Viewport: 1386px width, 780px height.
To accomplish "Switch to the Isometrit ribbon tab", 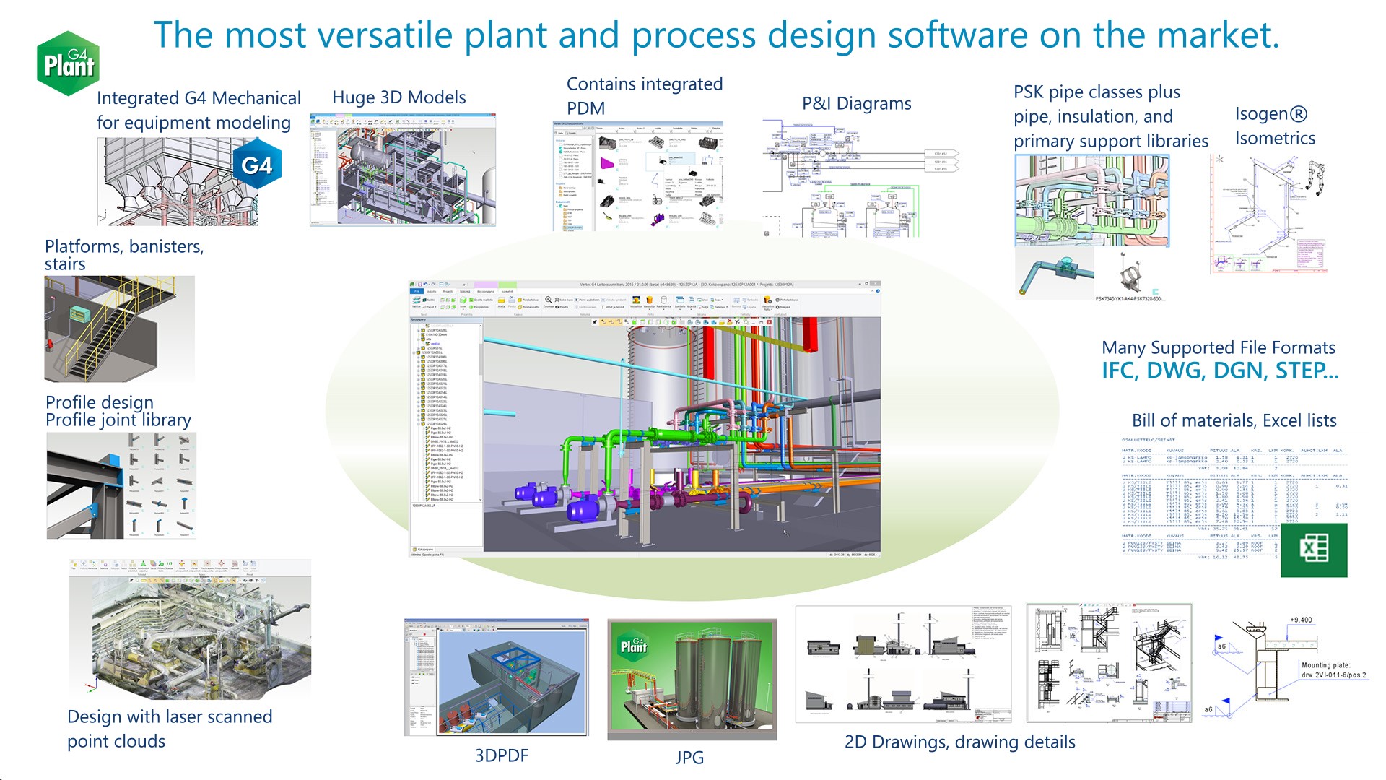I will point(507,291).
